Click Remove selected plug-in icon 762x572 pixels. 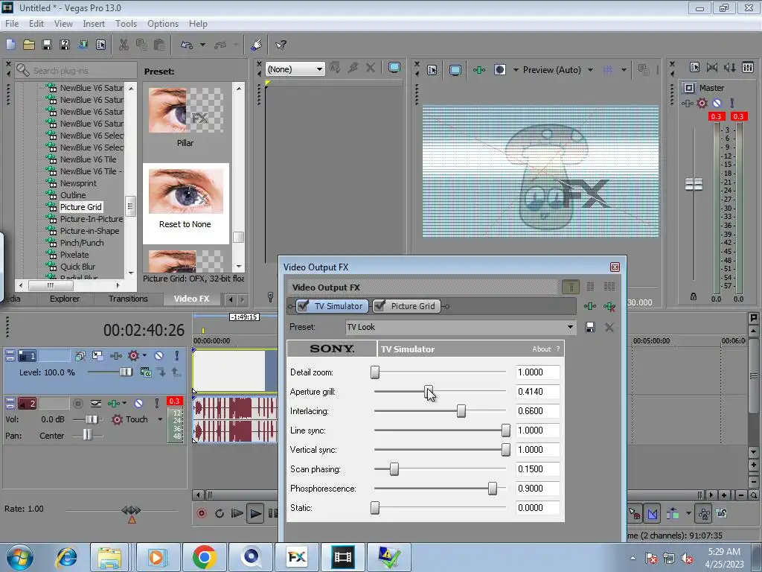[609, 306]
